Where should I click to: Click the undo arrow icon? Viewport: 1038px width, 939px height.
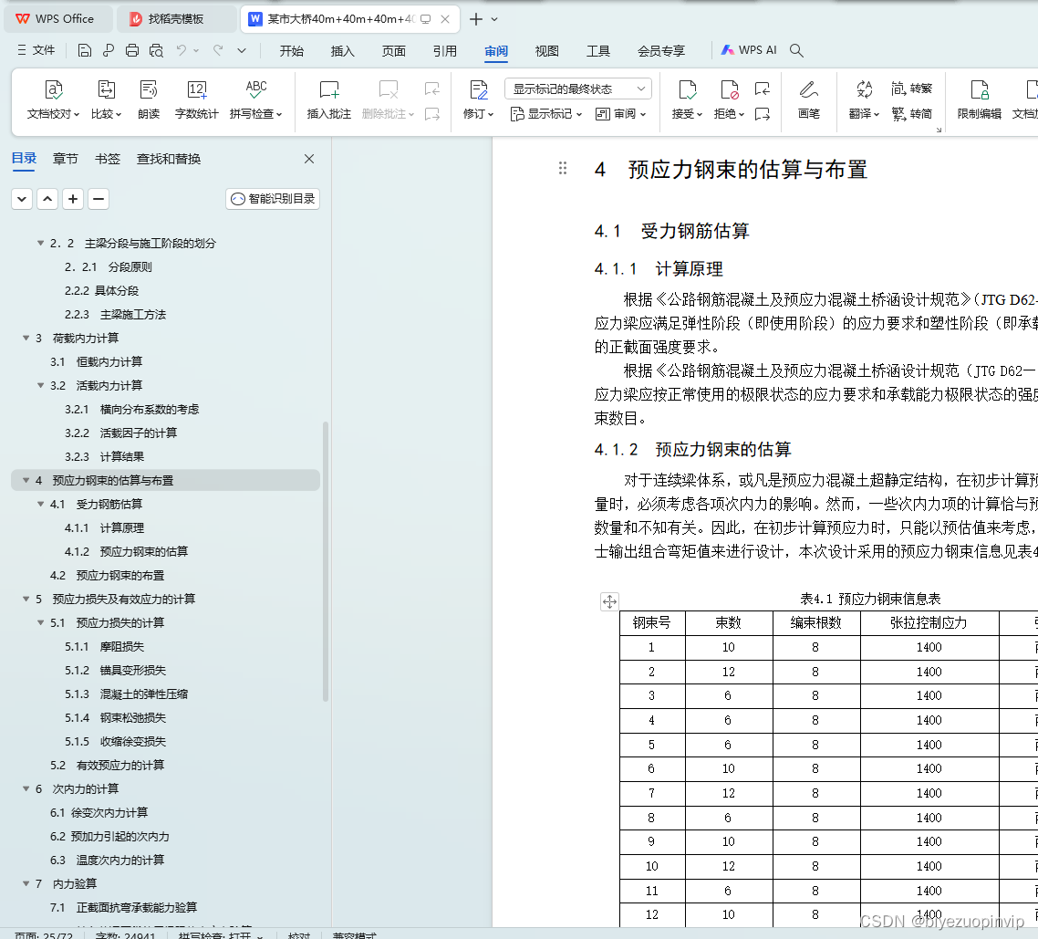pyautogui.click(x=182, y=50)
